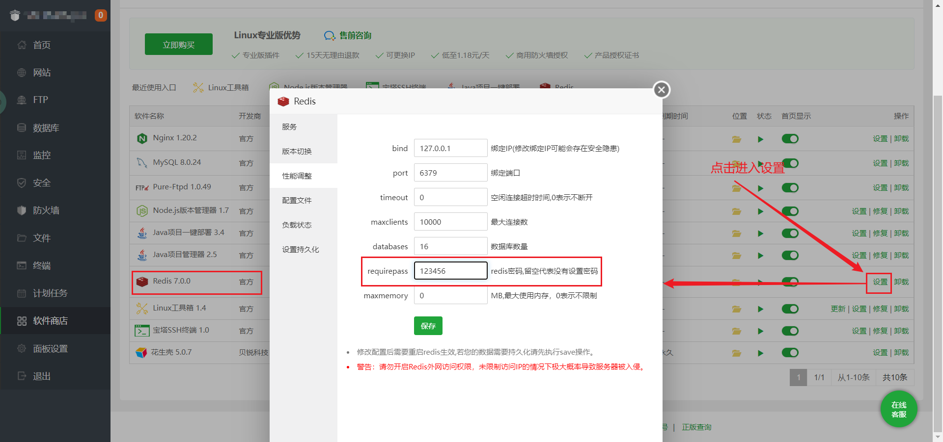Toggle 首页显示 switch for Linux工具箱 row
This screenshot has width=943, height=442.
[x=790, y=309]
